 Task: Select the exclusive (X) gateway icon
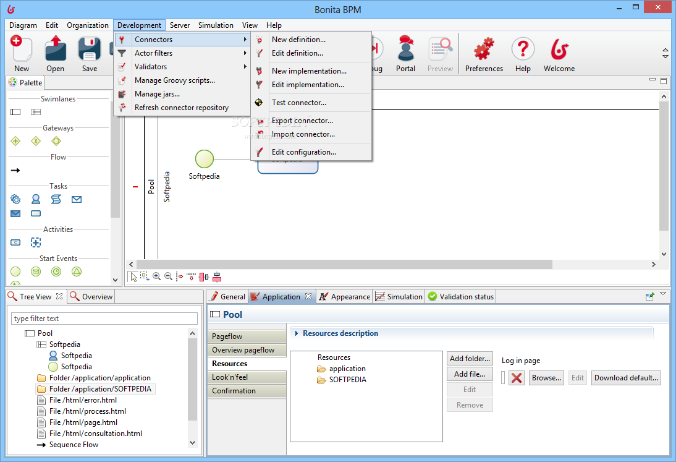point(36,141)
